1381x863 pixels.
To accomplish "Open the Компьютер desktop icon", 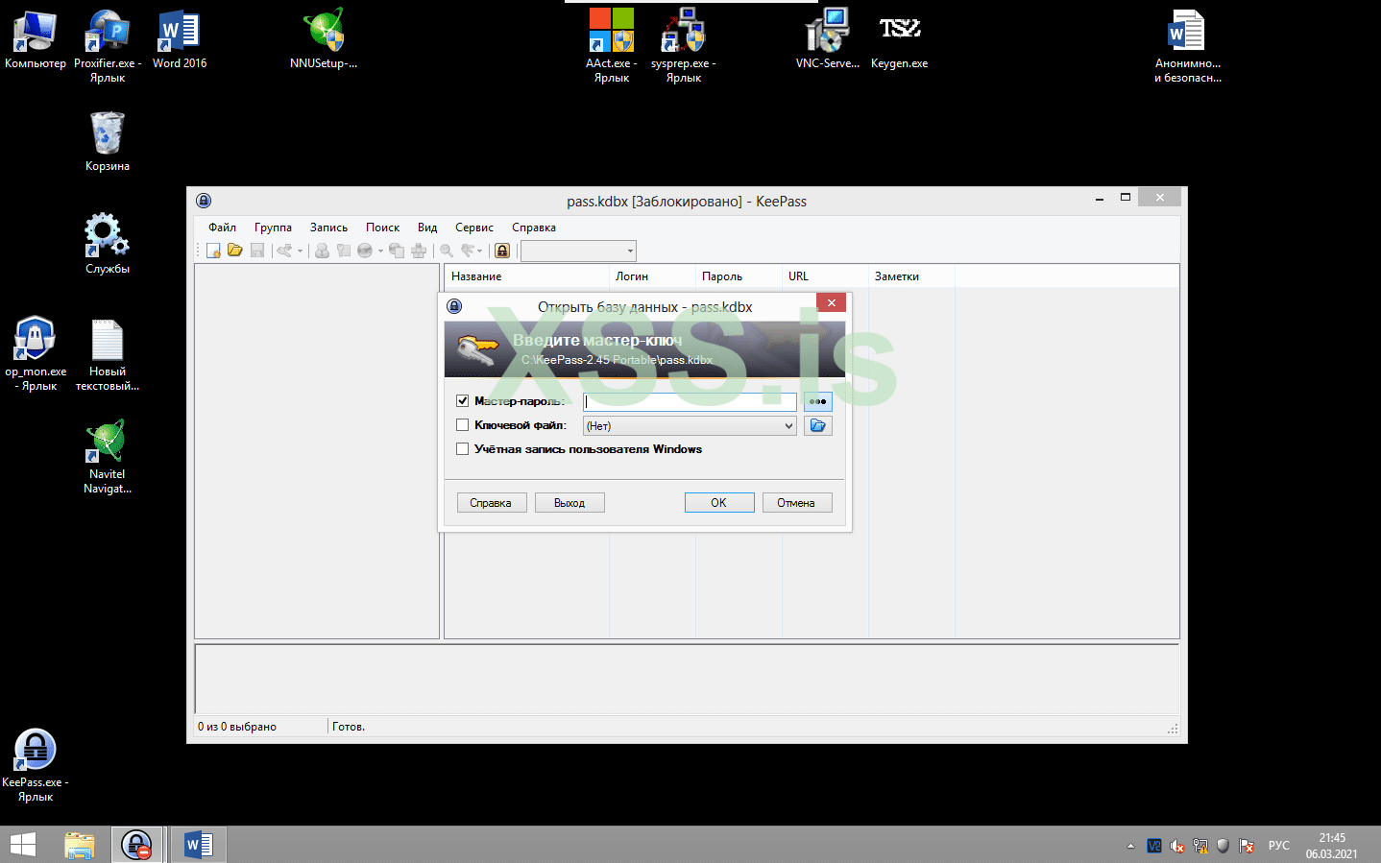I will [36, 39].
